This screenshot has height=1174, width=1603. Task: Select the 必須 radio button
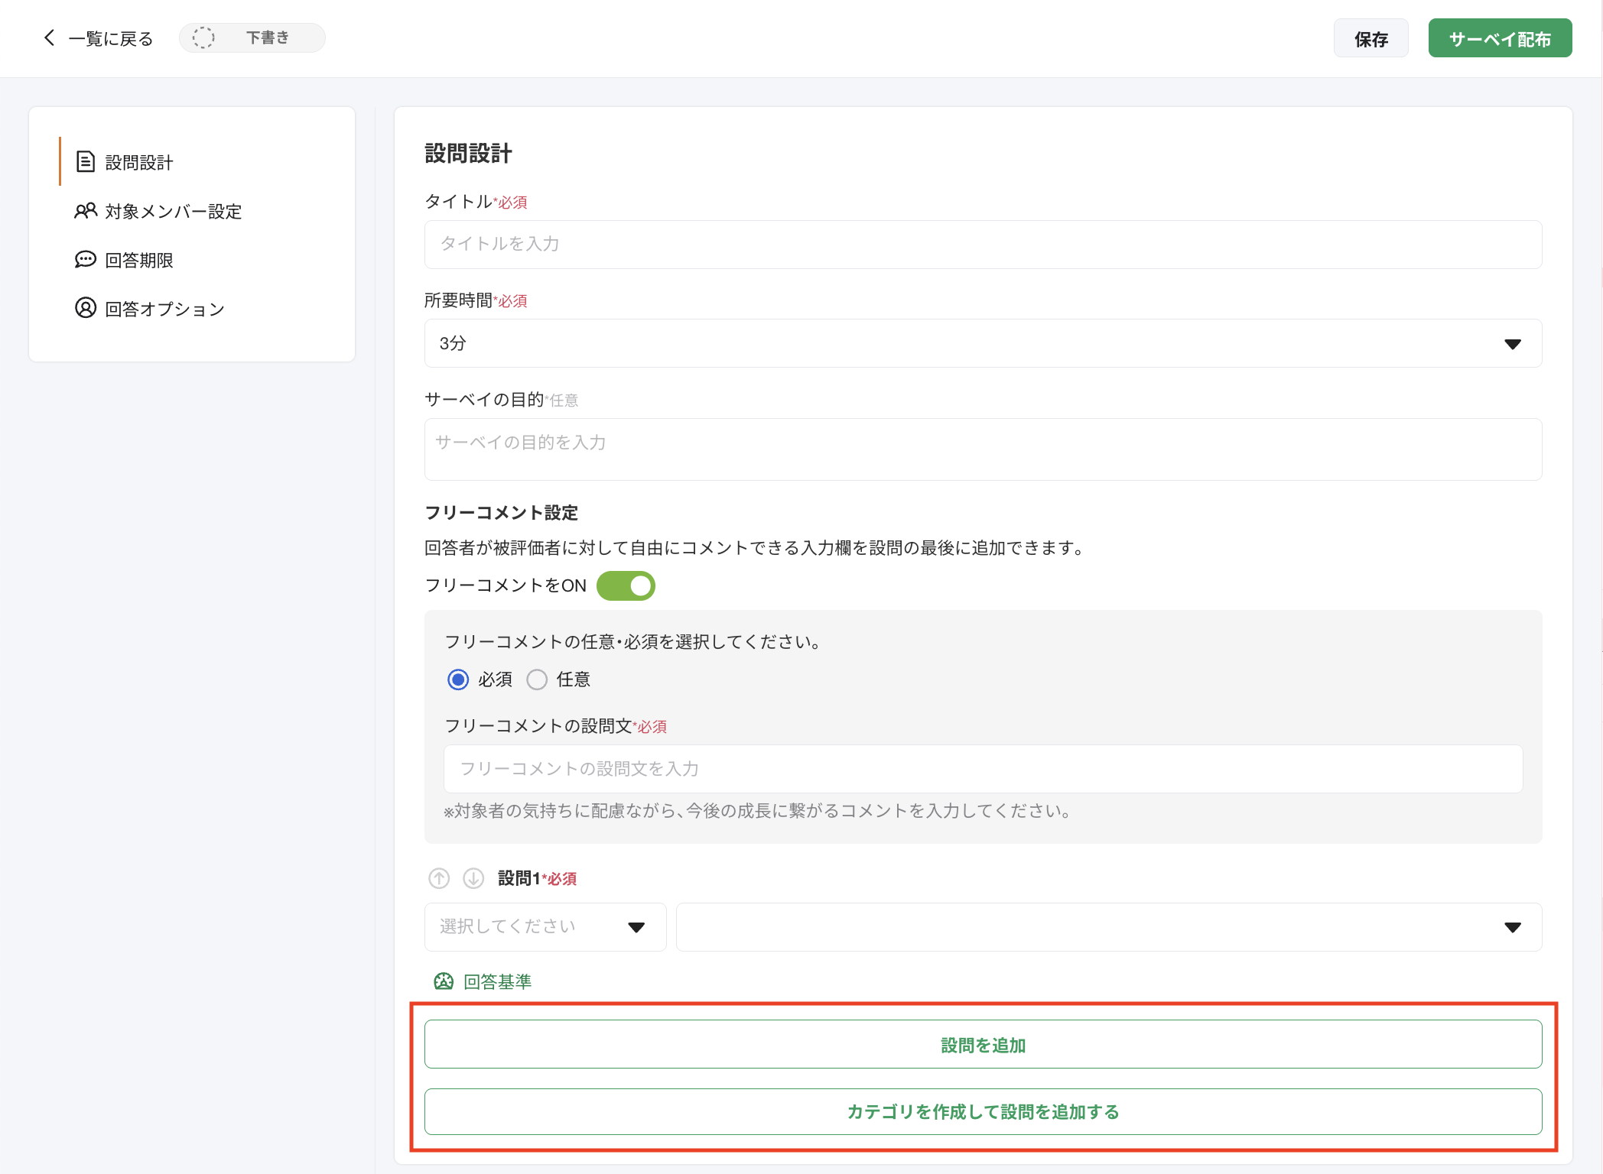pos(458,679)
